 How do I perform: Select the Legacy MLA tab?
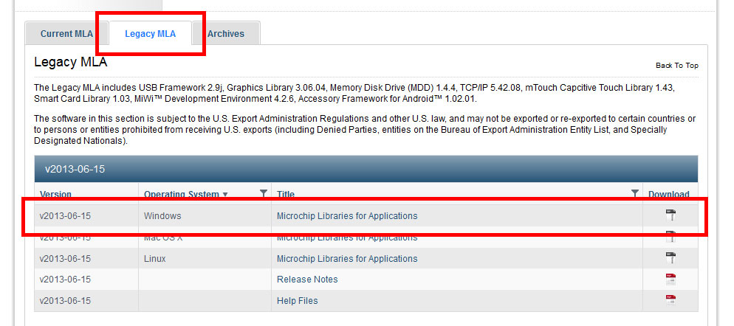pos(150,34)
